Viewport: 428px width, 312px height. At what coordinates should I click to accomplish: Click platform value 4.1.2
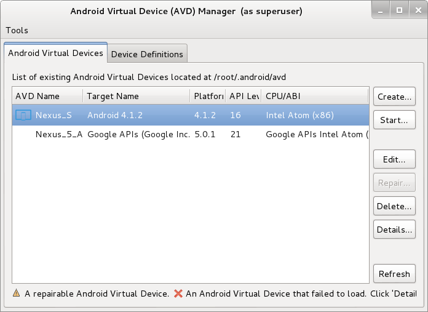[205, 115]
